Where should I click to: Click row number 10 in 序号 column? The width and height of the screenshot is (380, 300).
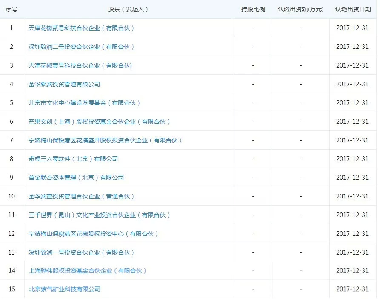(11, 196)
